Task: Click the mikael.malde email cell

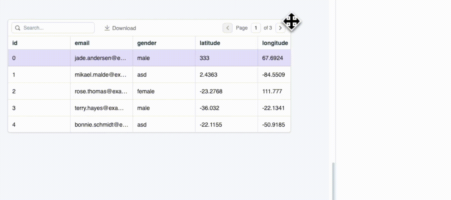Action: pos(100,75)
